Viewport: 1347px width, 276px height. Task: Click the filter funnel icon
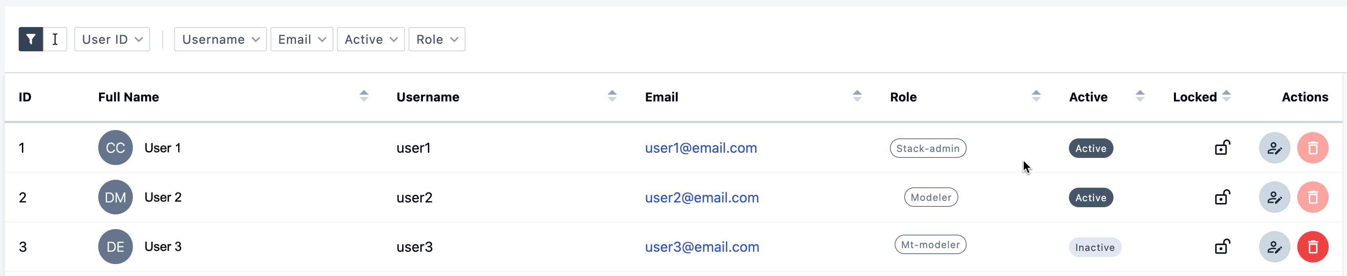(x=31, y=39)
